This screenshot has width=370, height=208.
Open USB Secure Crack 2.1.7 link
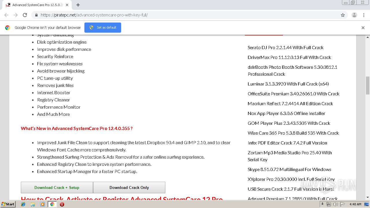point(291,189)
